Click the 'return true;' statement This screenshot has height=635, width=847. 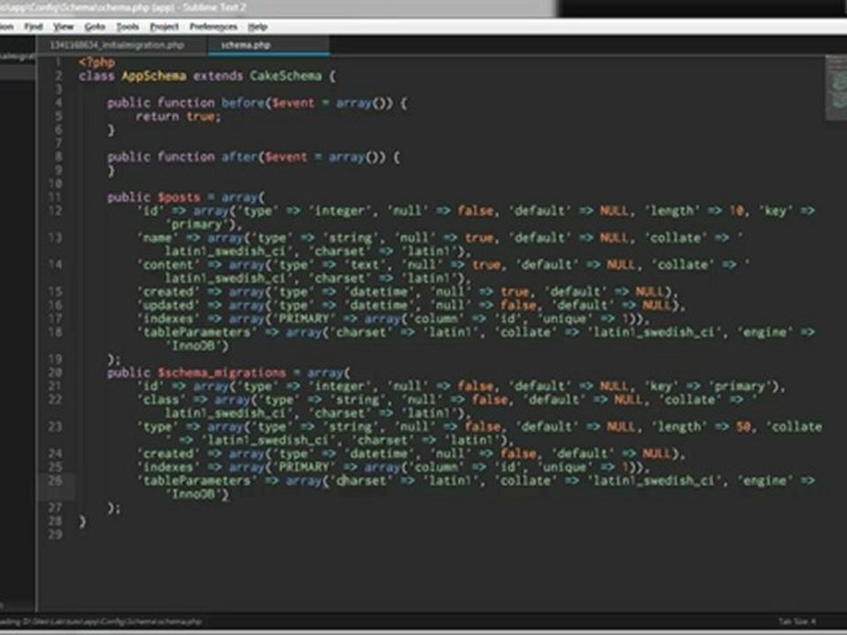[x=178, y=116]
